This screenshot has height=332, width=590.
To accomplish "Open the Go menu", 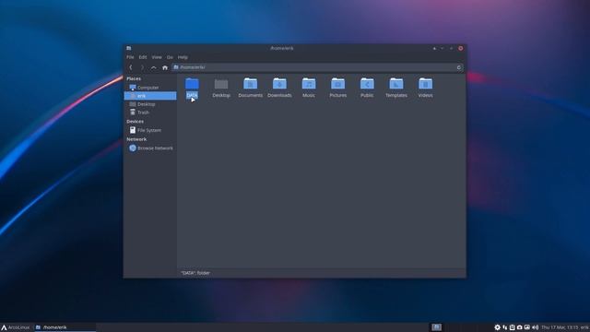I will (x=170, y=57).
